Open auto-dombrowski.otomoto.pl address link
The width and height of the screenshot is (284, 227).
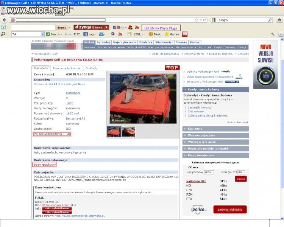coord(80,216)
